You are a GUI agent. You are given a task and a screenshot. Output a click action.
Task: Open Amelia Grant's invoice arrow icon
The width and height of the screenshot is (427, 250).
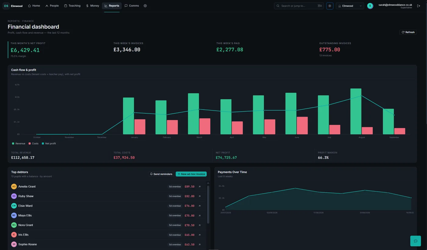[199, 187]
